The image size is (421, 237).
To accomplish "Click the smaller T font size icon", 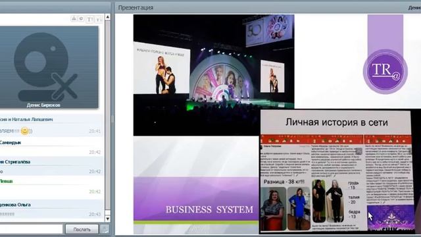I will [x=98, y=19].
